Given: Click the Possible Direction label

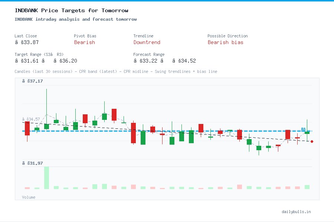Looking at the screenshot, I should tap(227, 36).
